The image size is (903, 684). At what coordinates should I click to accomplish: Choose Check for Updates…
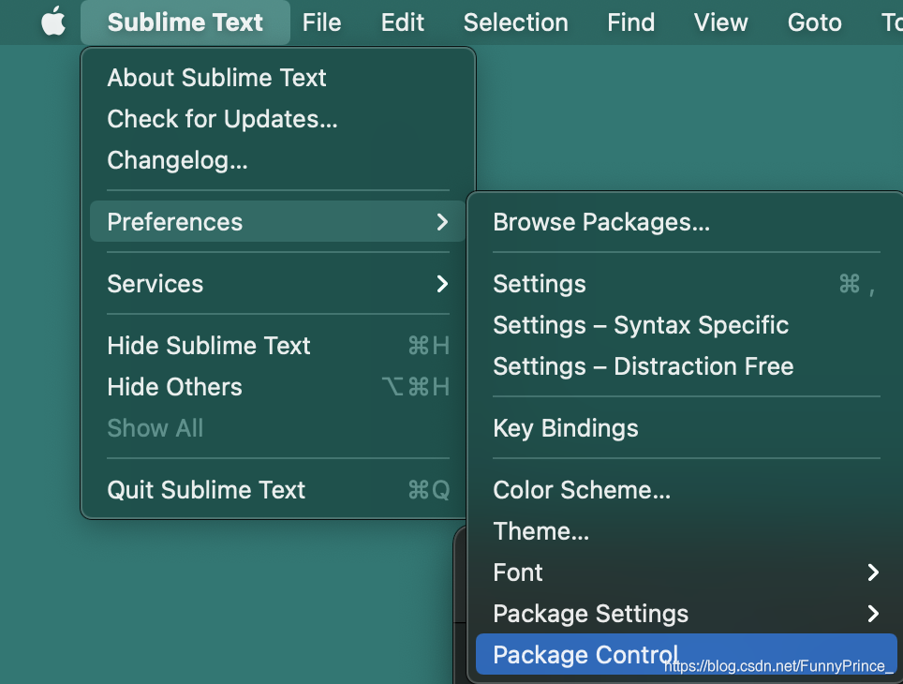coord(278,119)
